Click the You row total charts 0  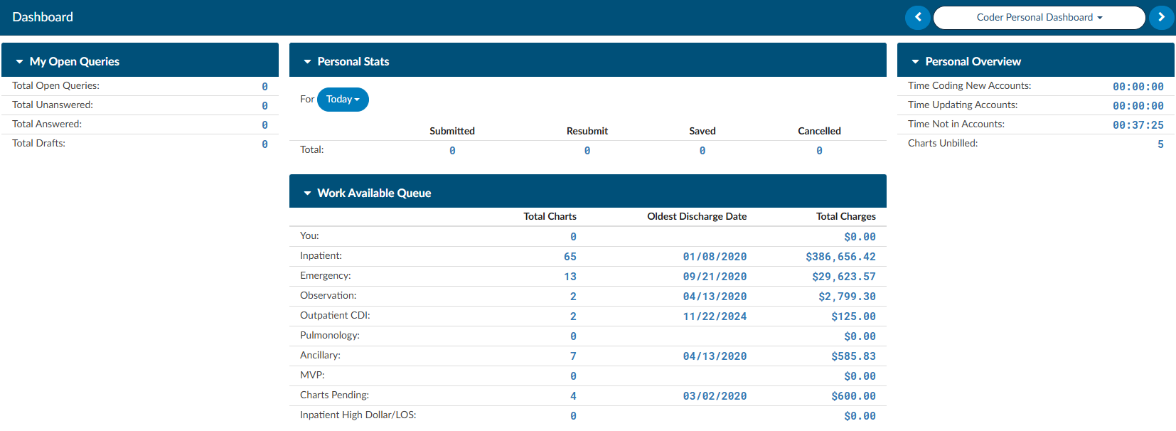pos(573,236)
